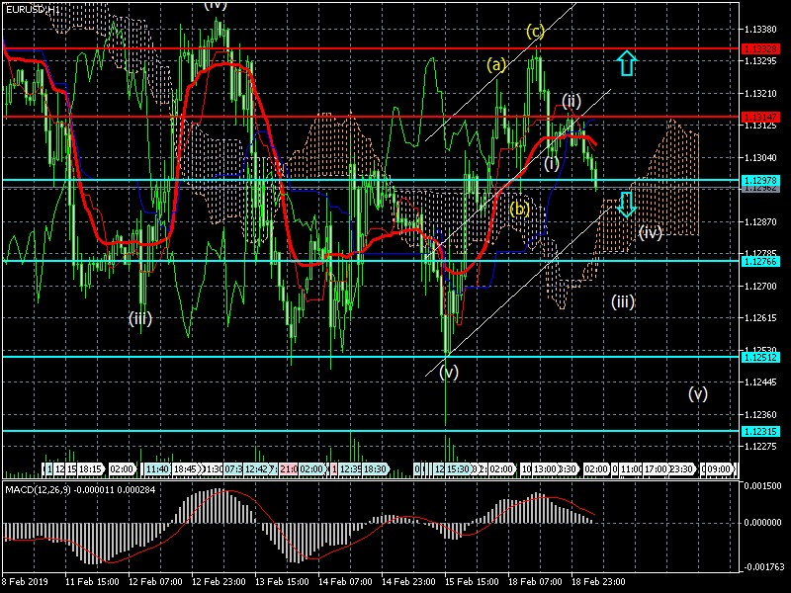Select the yellow (a) wave label
The height and width of the screenshot is (593, 791).
(x=496, y=65)
